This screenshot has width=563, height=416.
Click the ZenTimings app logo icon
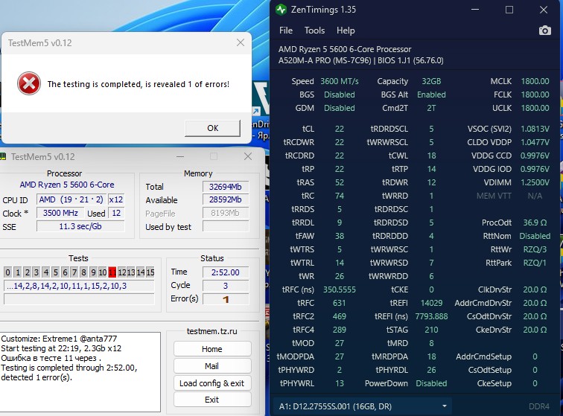tap(281, 10)
